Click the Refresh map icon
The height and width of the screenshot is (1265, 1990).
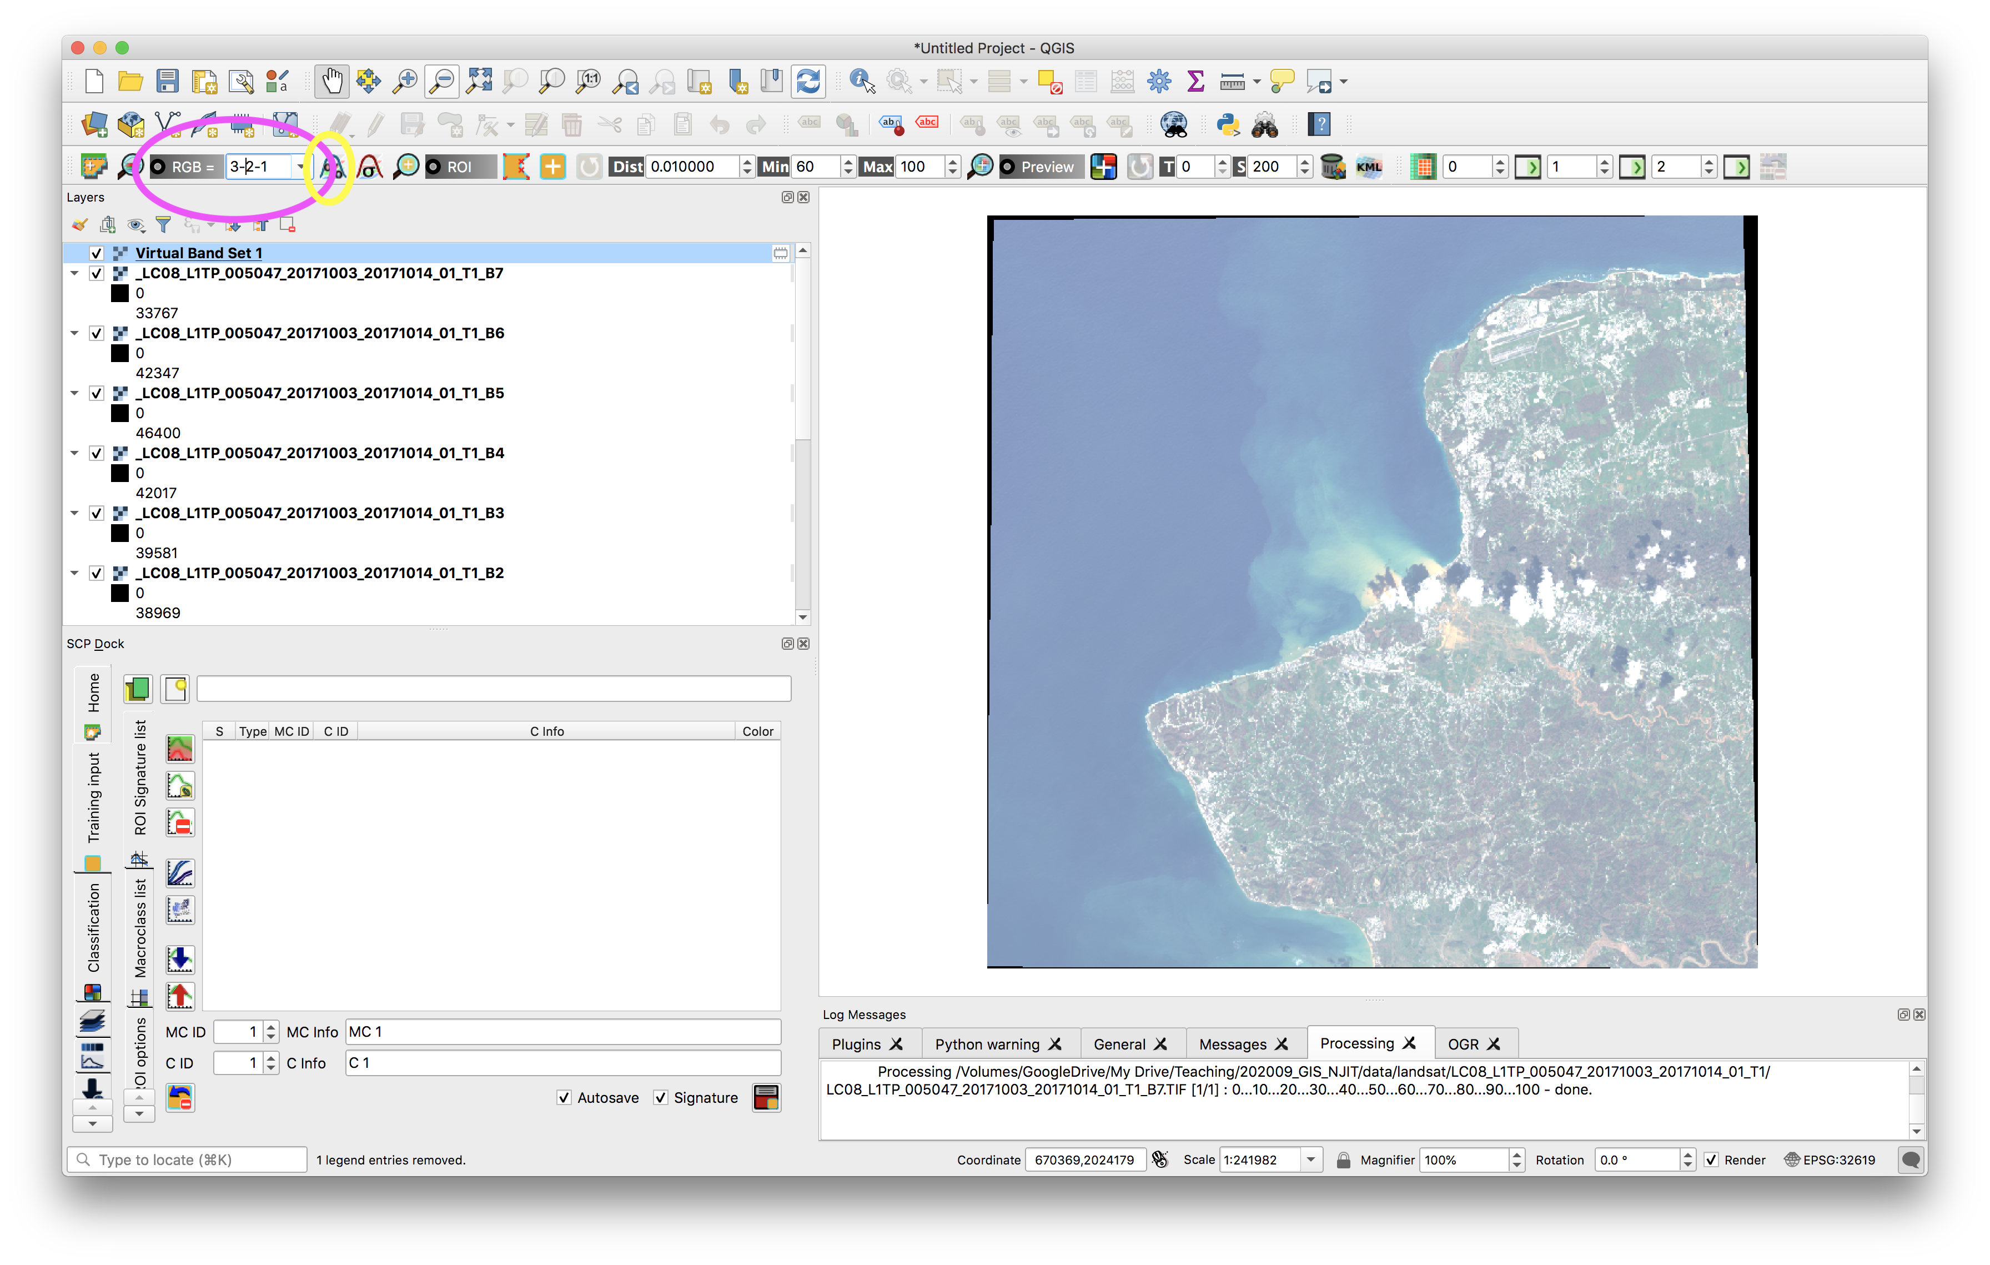click(x=808, y=81)
